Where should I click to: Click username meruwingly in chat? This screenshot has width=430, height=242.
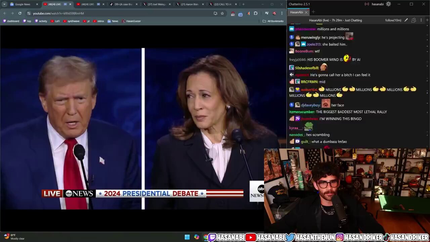pos(310,37)
